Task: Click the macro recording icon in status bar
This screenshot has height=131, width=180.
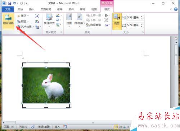Action: click(65, 127)
